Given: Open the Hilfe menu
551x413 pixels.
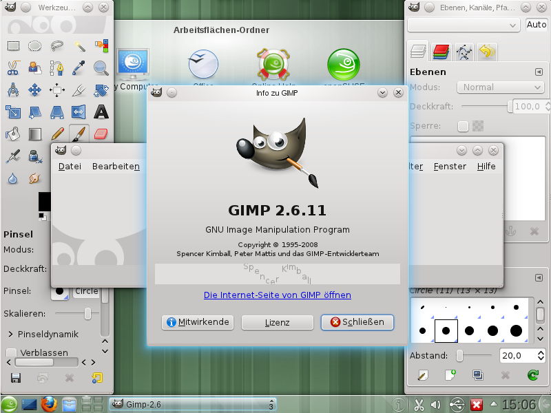Looking at the screenshot, I should tap(486, 166).
